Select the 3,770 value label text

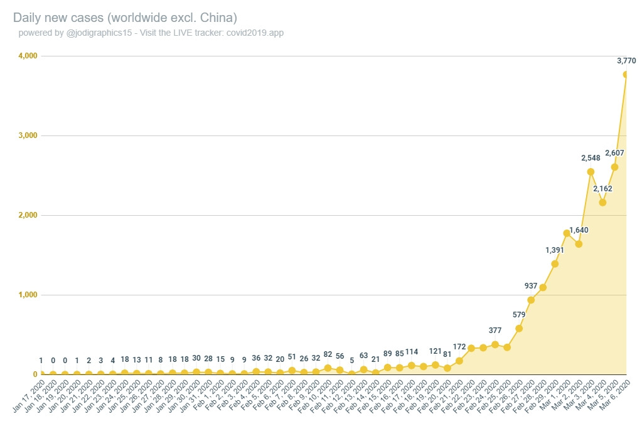626,61
